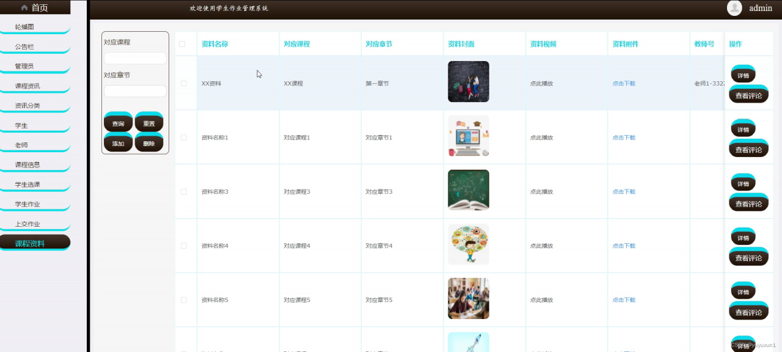Open the XX资料 chalkboard cover thumbnail
Screen dimensions: 782x352
469,81
